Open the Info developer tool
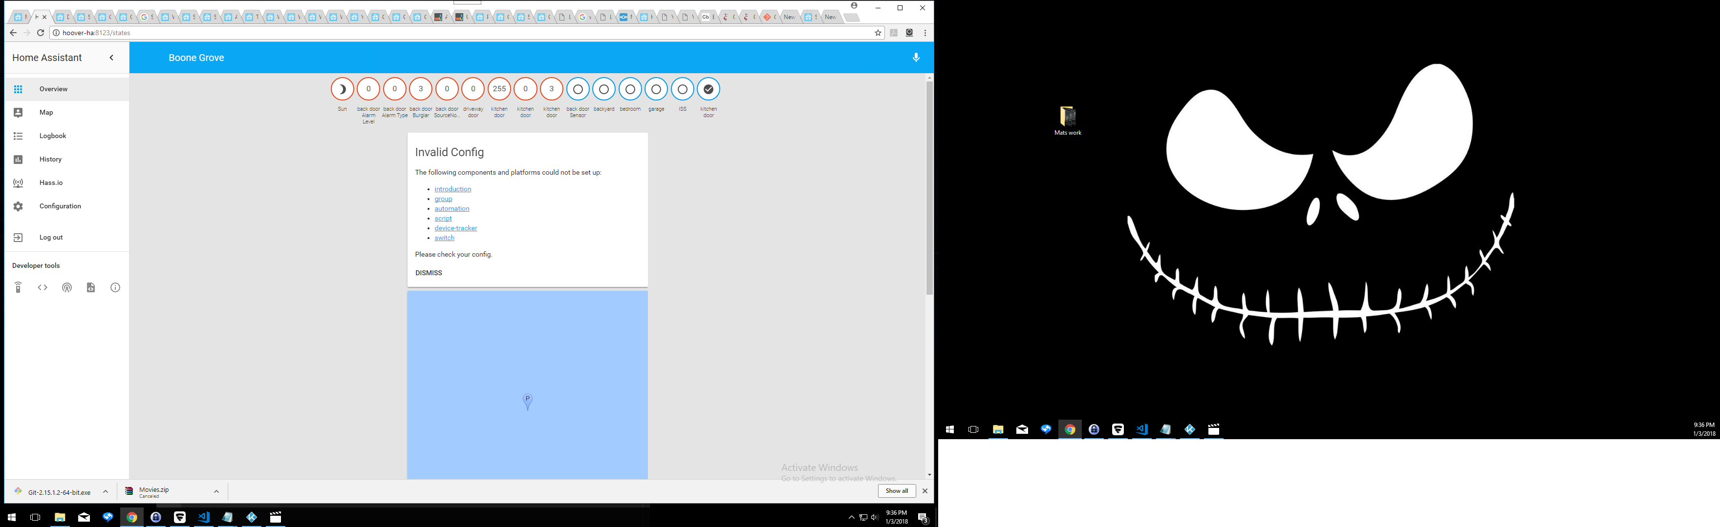The width and height of the screenshot is (1720, 527). tap(115, 287)
